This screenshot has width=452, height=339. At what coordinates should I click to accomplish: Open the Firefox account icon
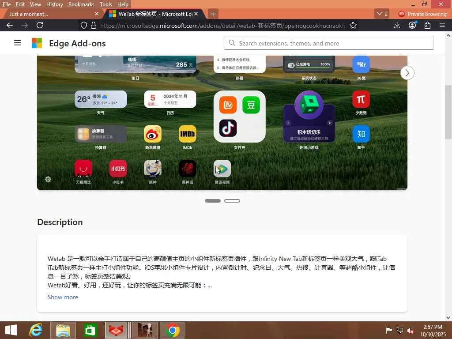click(x=412, y=25)
